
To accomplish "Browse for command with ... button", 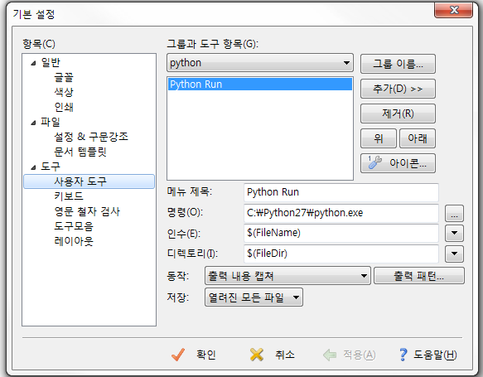I will click(x=454, y=213).
